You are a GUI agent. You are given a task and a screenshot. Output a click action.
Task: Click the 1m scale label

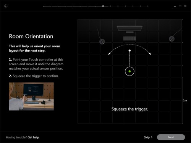pyautogui.click(x=185, y=100)
